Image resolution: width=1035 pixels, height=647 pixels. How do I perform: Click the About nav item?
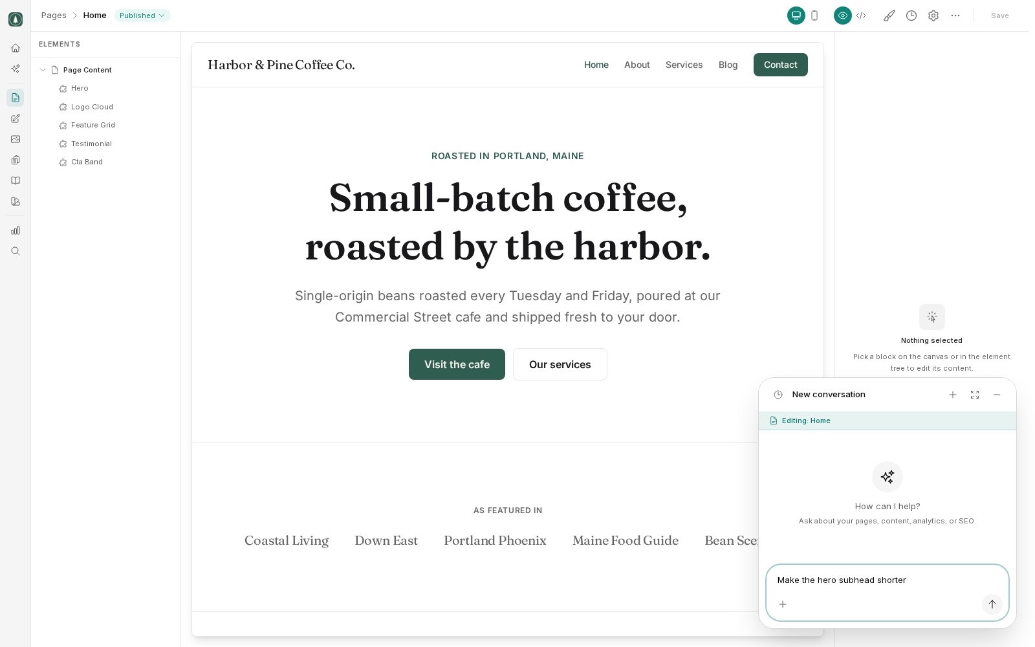637,65
